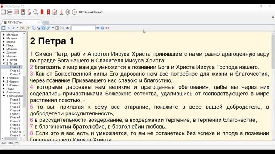Screen dimensions: 275x154
Task: Close the RST-St-2Пет.:1 tab
Action: (39, 22)
